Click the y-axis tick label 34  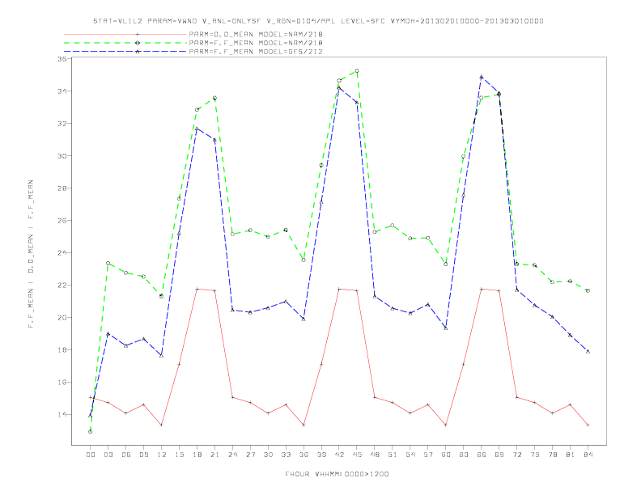62,91
